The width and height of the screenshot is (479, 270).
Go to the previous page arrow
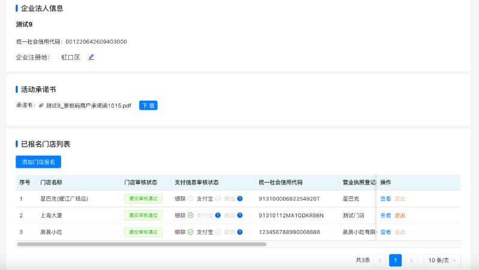[x=379, y=260]
